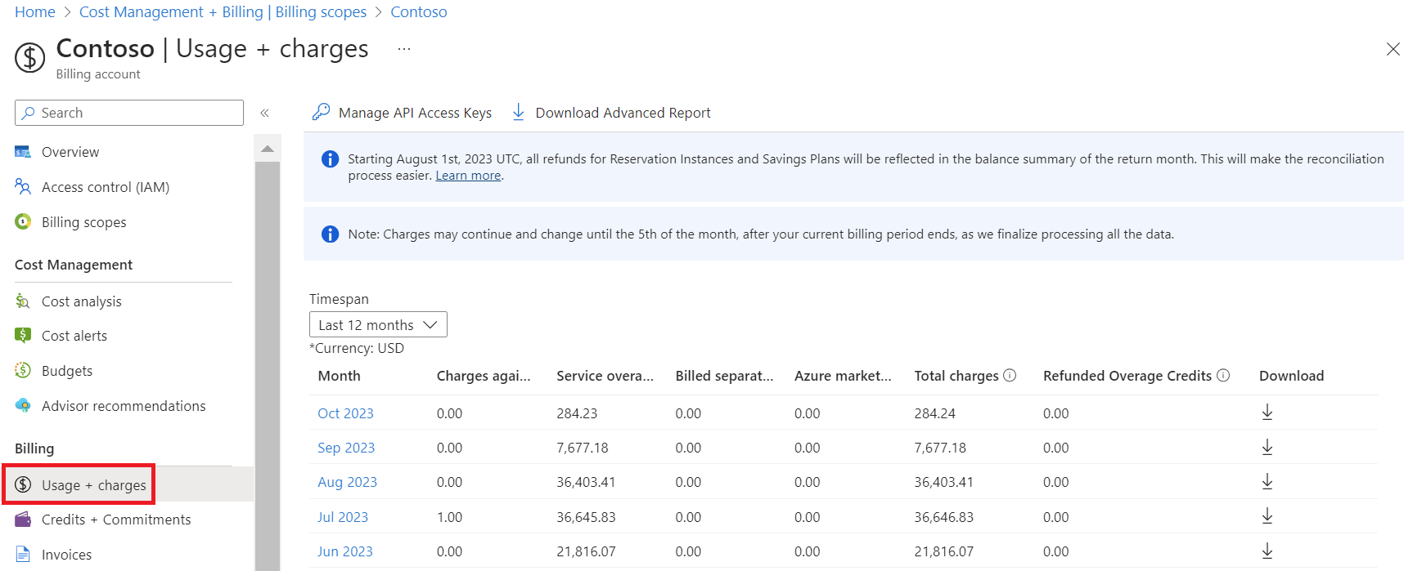Viewport: 1404px width, 571px height.
Task: Collapse the sidebar with the double chevron
Action: [264, 114]
